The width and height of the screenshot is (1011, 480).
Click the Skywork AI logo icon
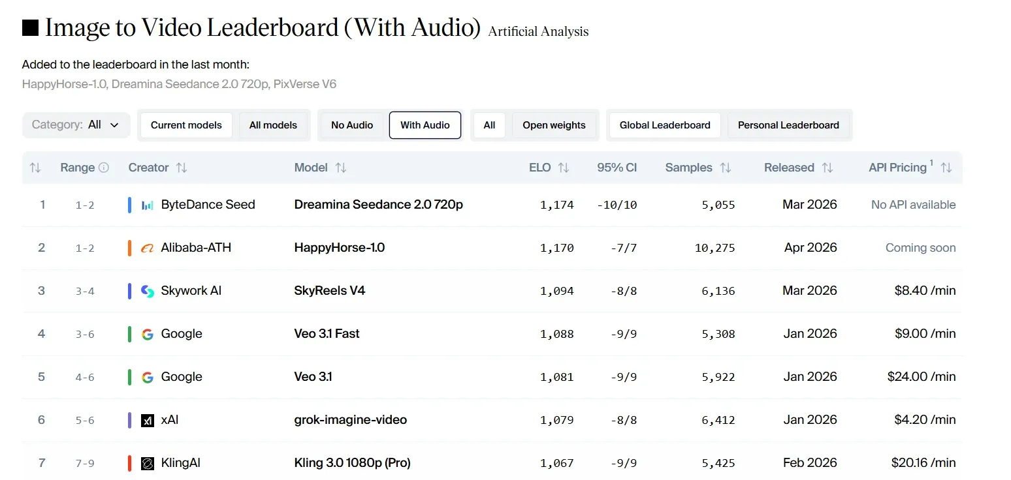148,291
